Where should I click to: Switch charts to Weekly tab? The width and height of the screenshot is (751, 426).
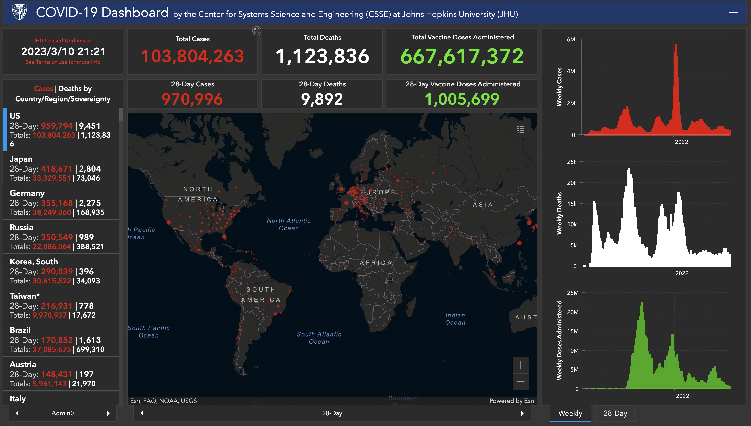(570, 413)
